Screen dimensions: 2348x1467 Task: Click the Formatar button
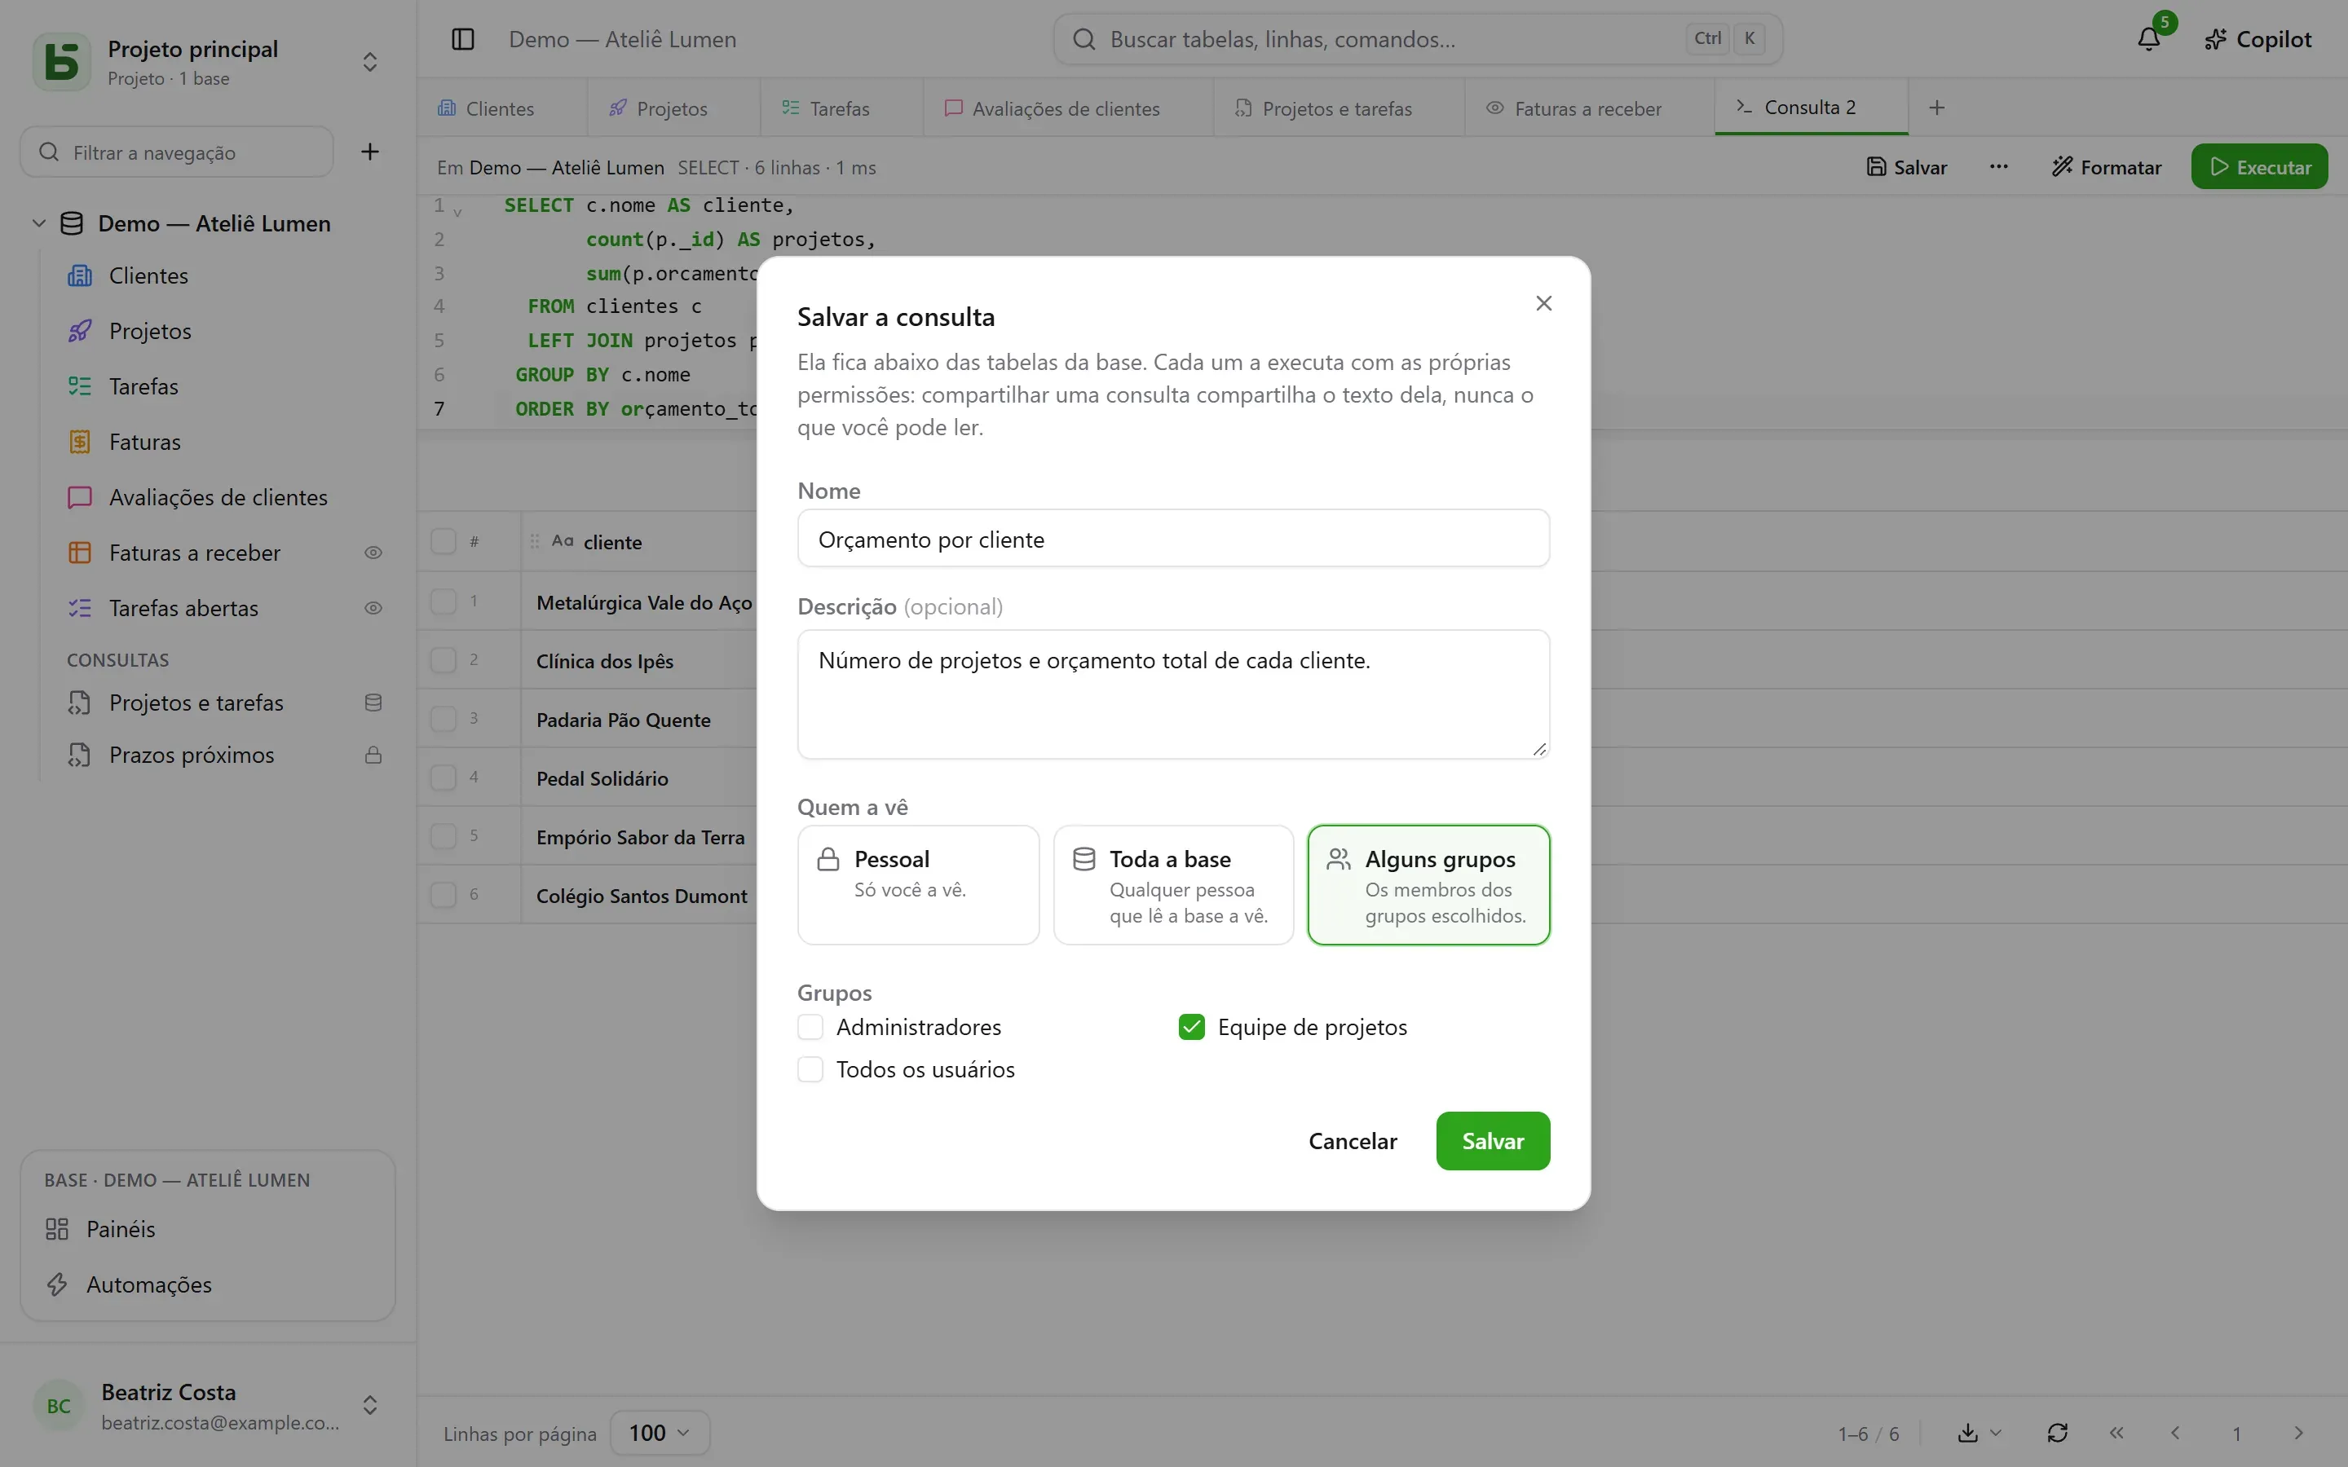tap(2107, 167)
